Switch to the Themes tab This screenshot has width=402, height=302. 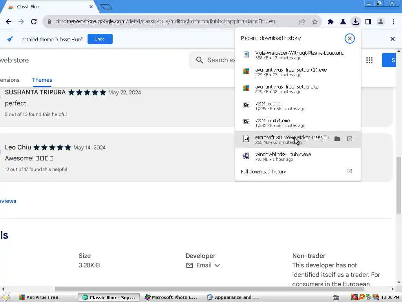(x=42, y=80)
